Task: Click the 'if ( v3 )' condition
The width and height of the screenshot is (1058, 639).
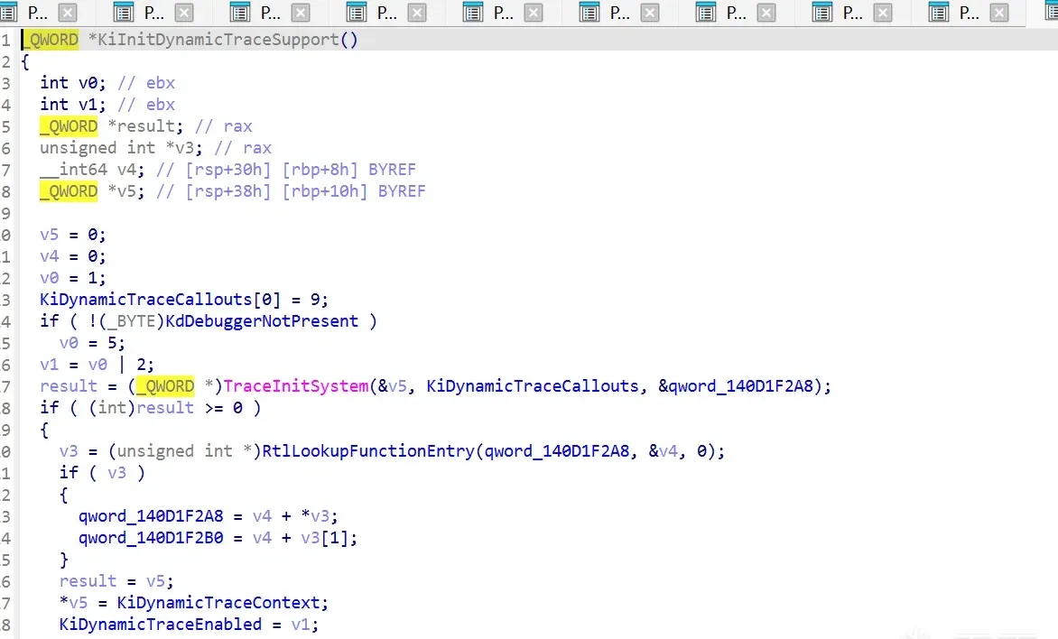Action: [x=102, y=472]
